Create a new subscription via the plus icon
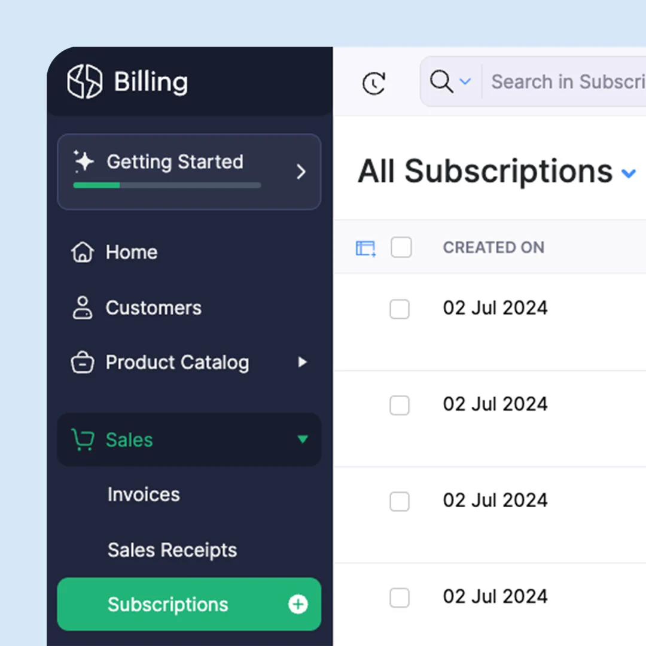Screen dimensions: 646x646 [x=297, y=605]
